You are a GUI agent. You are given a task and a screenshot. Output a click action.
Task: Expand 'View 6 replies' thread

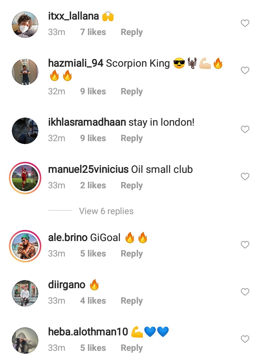(106, 211)
